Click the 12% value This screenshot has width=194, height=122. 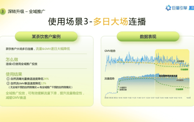[44, 83]
